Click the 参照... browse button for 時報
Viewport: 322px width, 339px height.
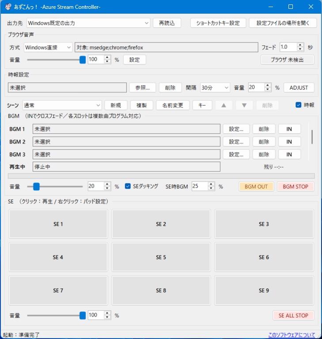point(142,87)
